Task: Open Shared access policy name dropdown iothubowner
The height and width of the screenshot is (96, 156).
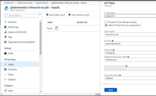Action: 130,60
